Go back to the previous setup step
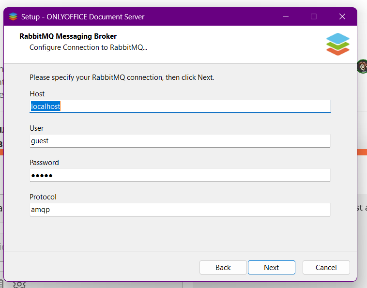367x288 pixels. [223, 268]
